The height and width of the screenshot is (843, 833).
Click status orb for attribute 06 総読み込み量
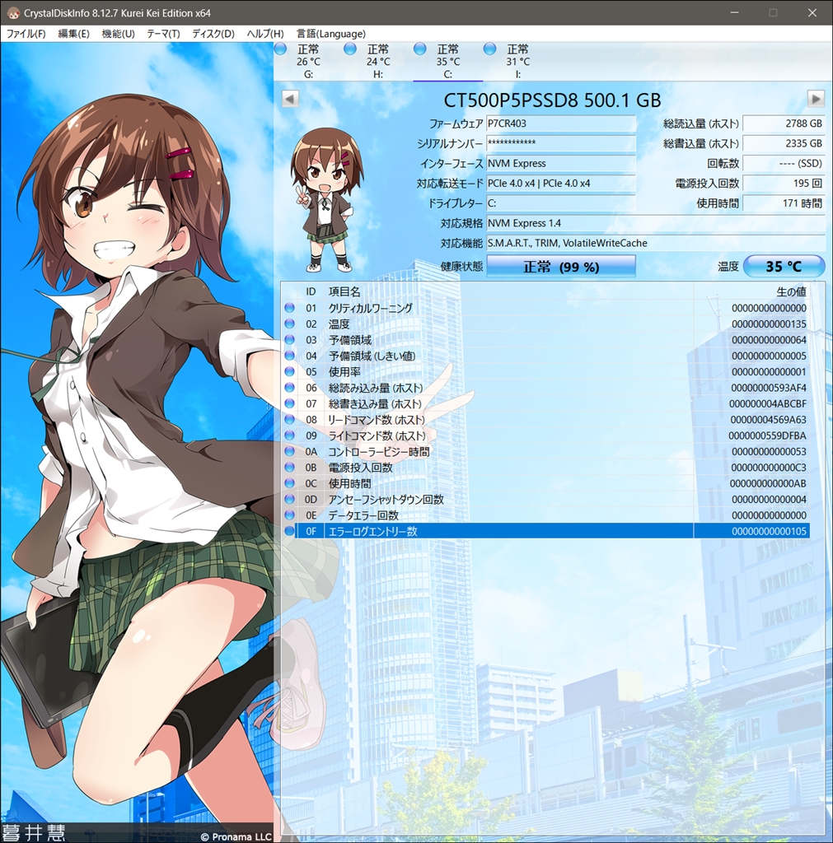[289, 388]
